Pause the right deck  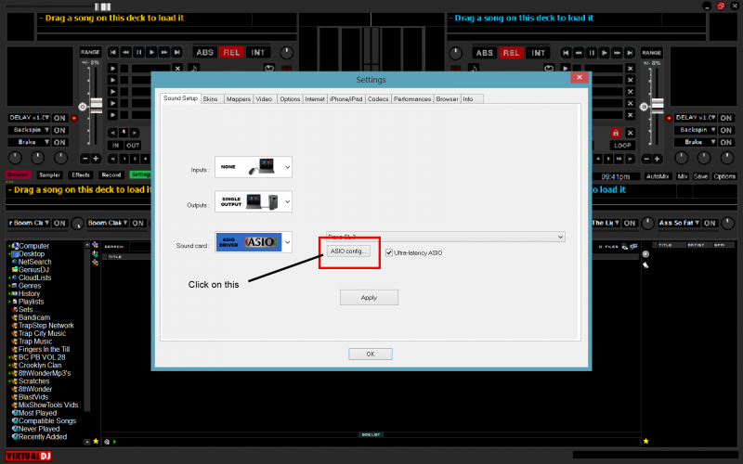click(592, 53)
